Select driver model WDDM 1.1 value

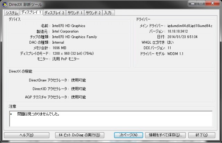175,54
